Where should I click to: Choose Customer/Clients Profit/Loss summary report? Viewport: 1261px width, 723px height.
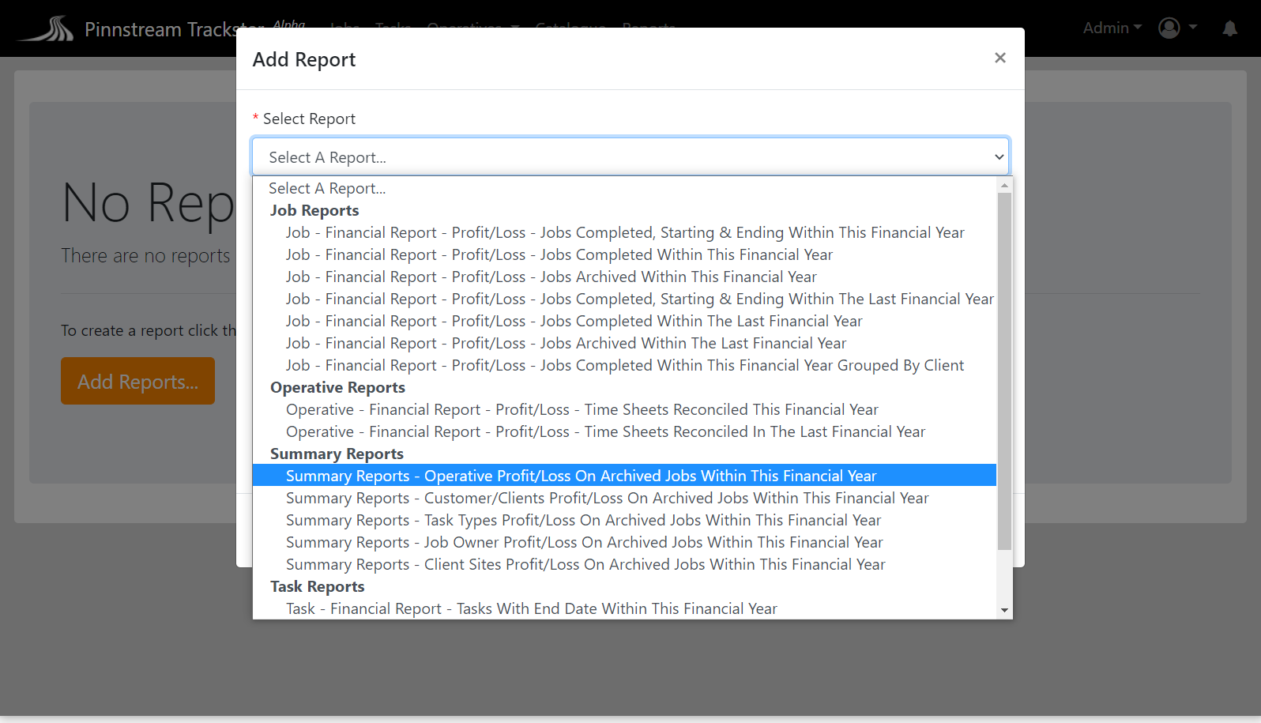(x=607, y=498)
